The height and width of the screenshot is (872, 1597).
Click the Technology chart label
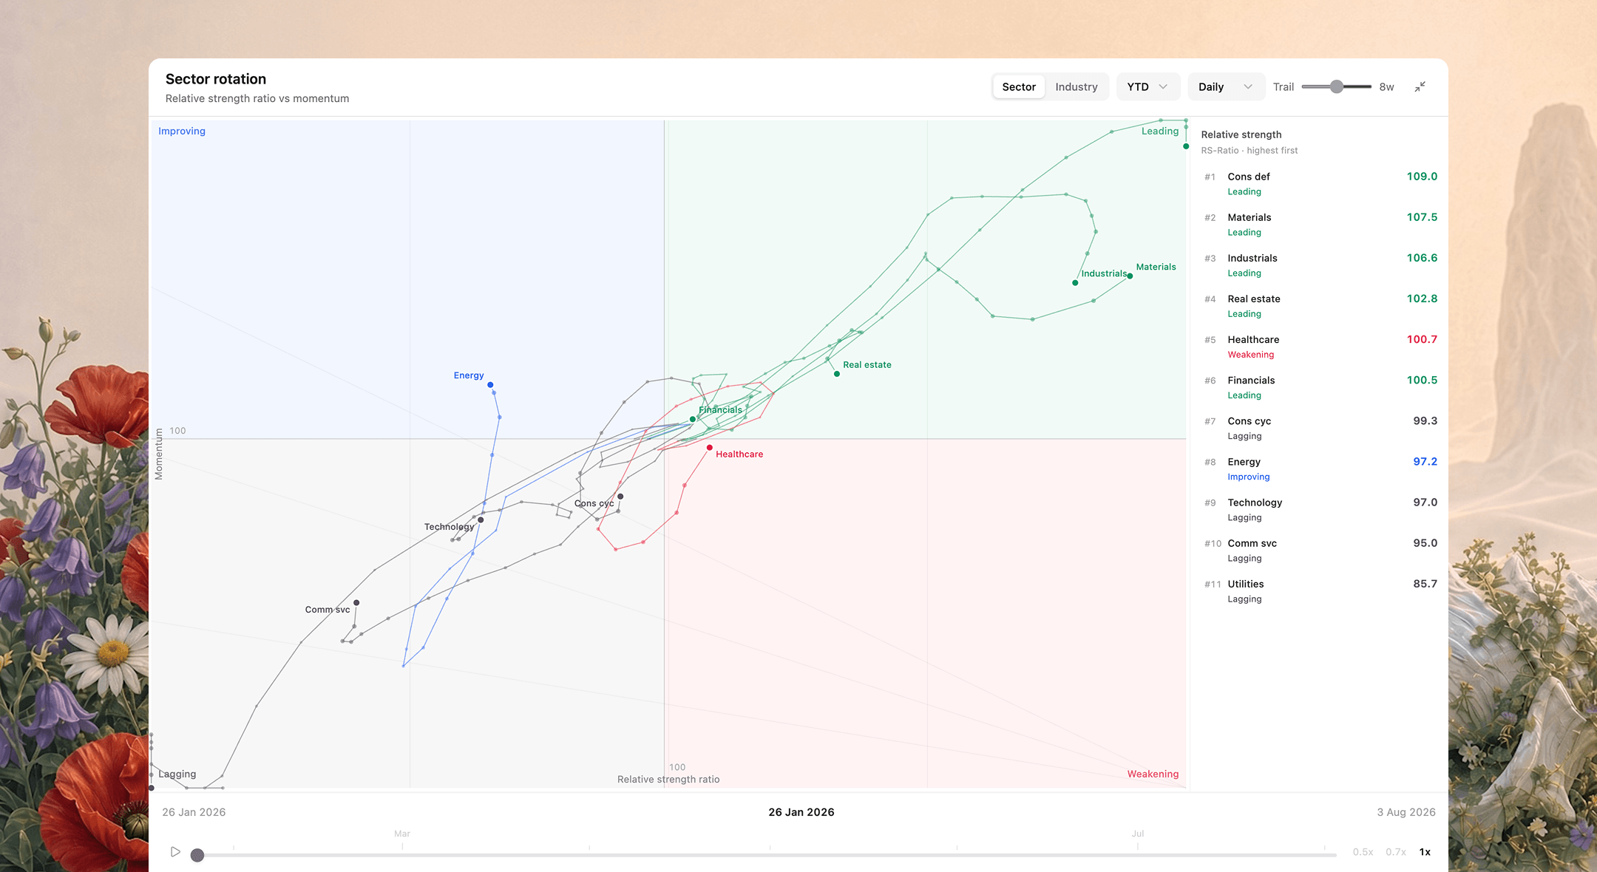click(449, 527)
